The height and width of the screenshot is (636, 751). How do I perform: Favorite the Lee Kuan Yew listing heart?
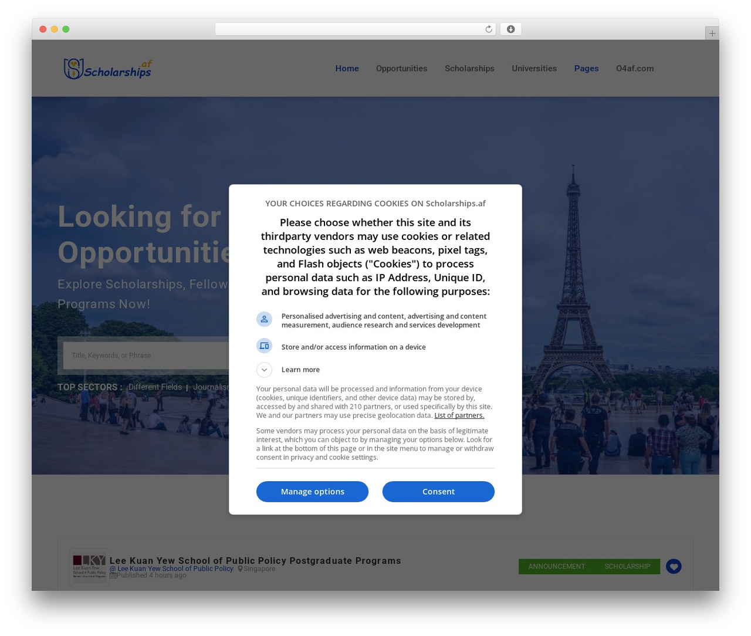674,566
